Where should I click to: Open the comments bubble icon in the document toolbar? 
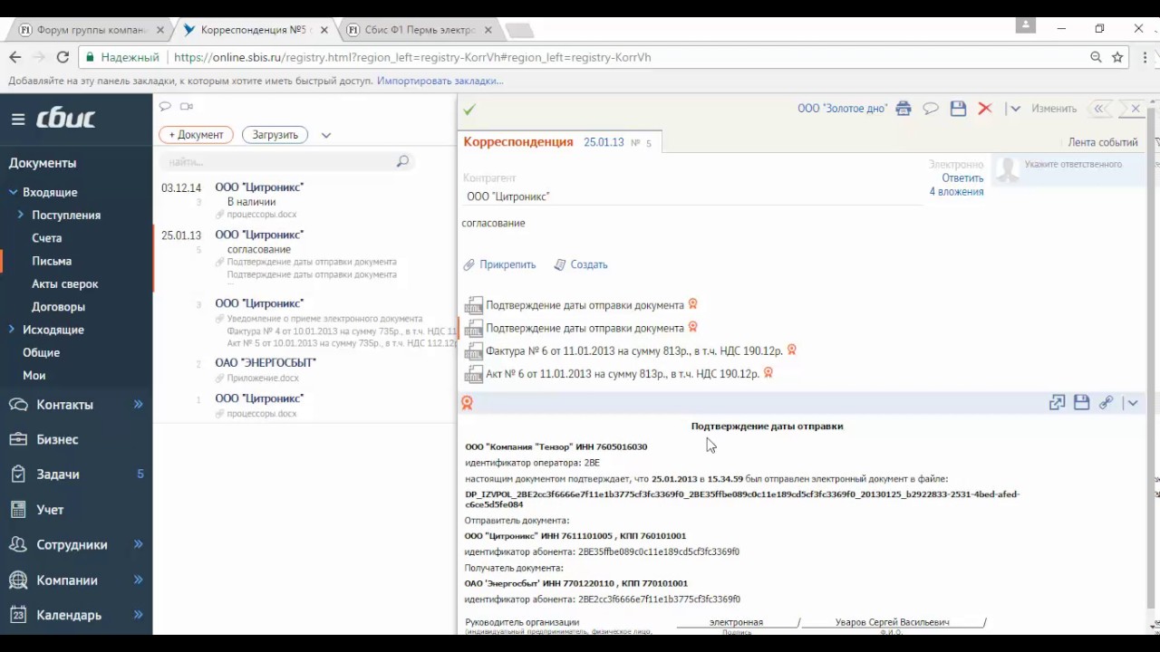coord(930,109)
